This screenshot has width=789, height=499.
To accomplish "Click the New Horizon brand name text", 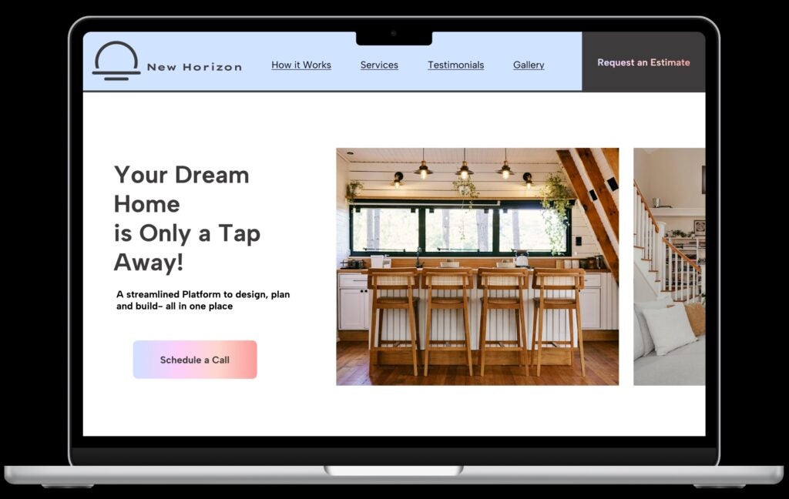I will [x=195, y=66].
